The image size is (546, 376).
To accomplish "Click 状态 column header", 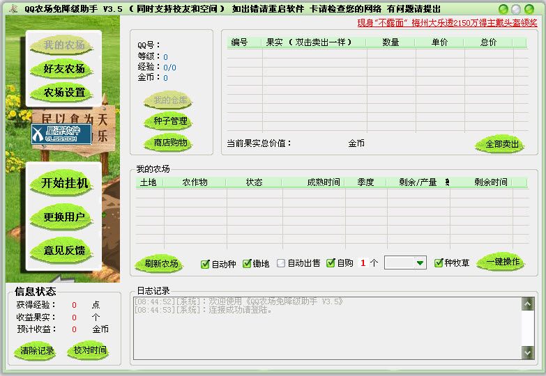I will [x=254, y=182].
